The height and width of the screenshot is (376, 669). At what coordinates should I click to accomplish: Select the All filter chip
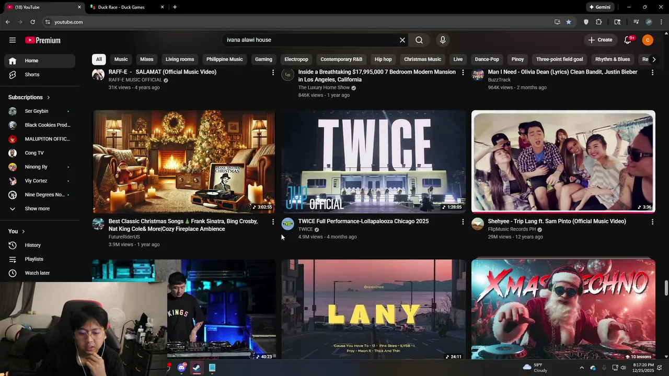pos(99,60)
